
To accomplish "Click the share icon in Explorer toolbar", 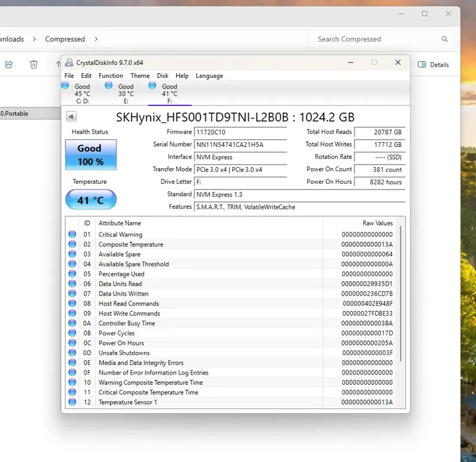I will pos(9,64).
